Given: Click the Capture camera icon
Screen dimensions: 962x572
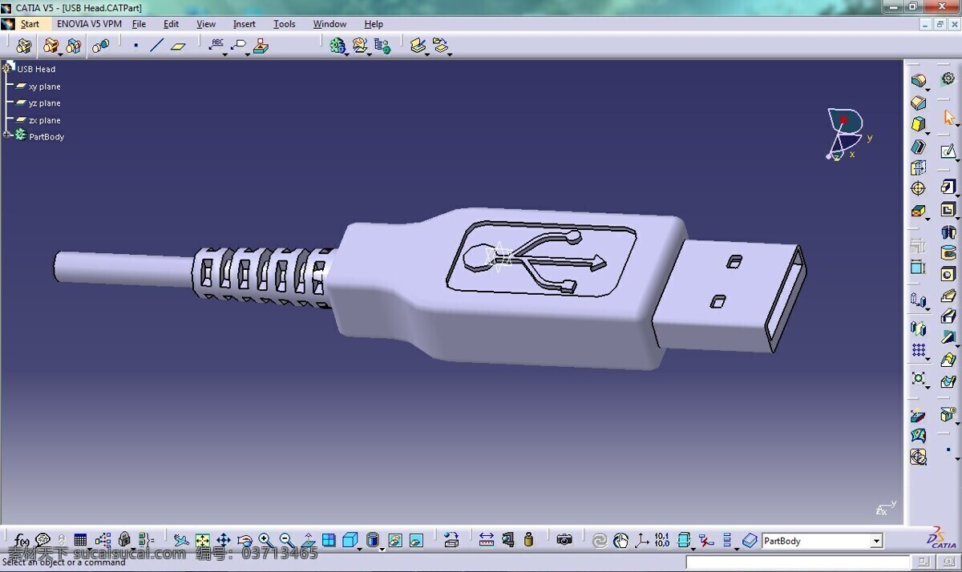Looking at the screenshot, I should (564, 540).
